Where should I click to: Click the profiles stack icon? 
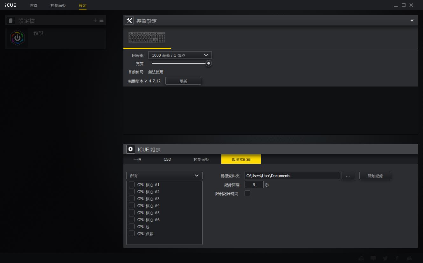(x=11, y=21)
